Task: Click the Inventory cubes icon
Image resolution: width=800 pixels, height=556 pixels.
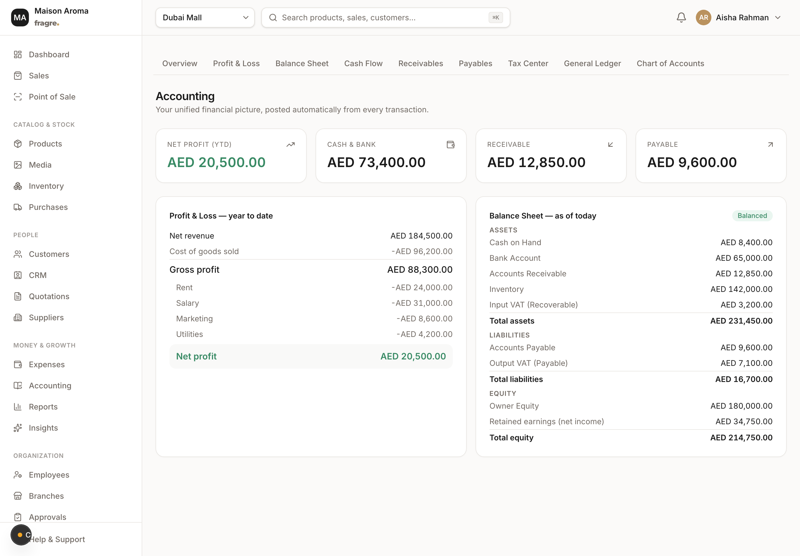Action: click(x=18, y=186)
